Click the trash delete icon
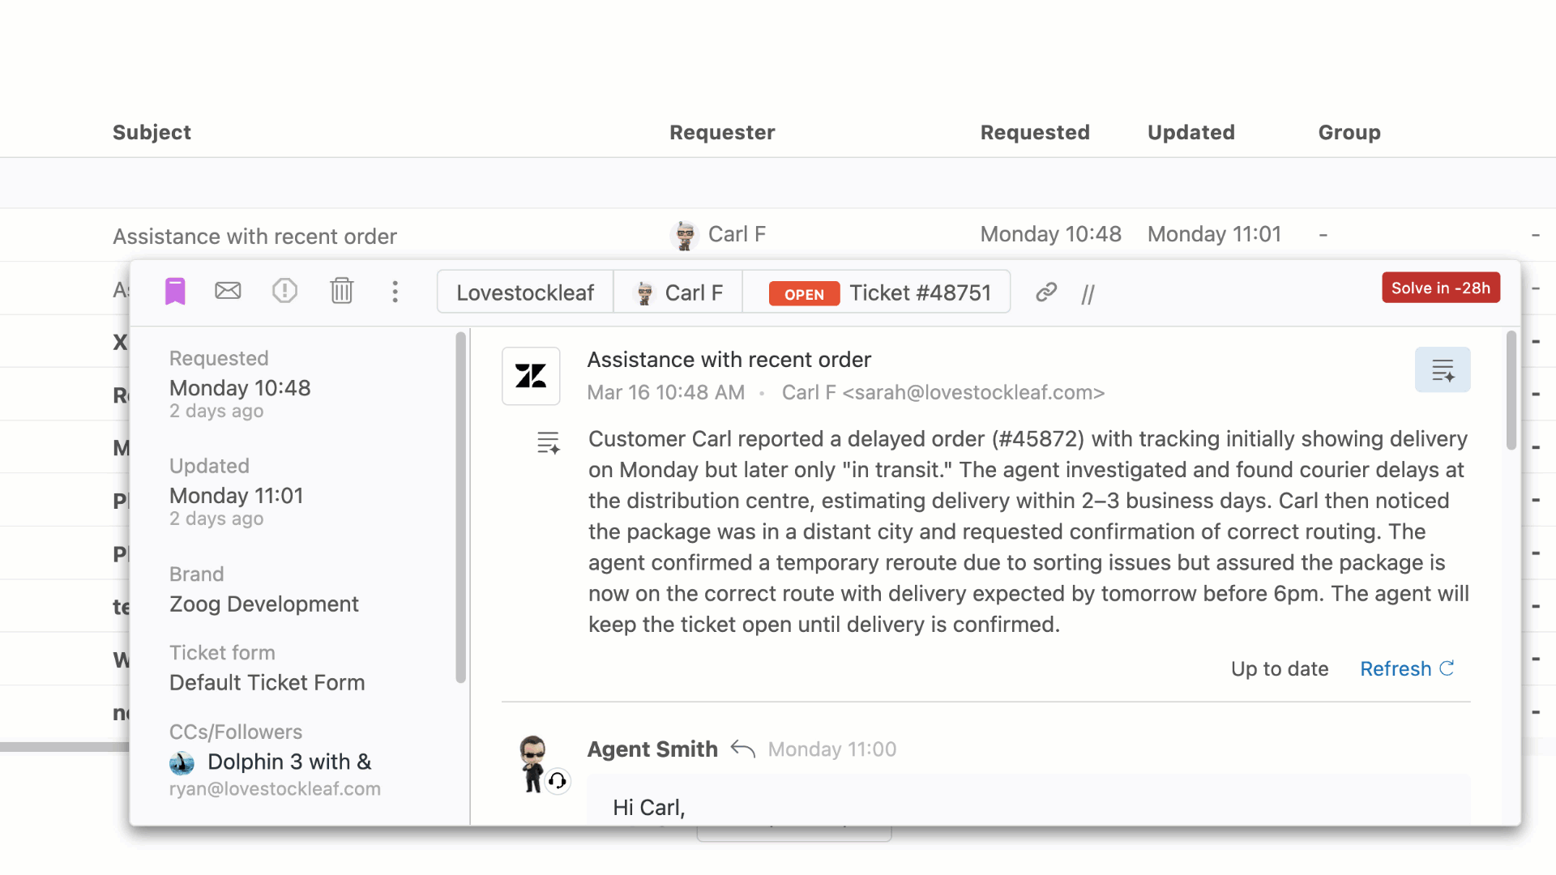Image resolution: width=1556 pixels, height=875 pixels. (x=341, y=291)
